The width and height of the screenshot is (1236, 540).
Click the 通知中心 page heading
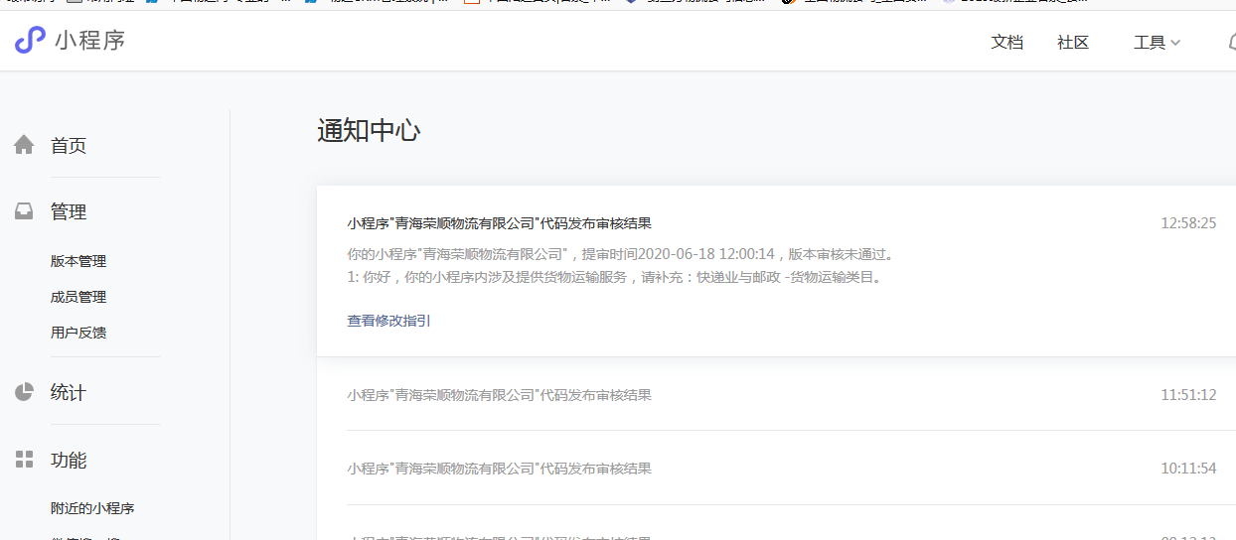click(369, 130)
